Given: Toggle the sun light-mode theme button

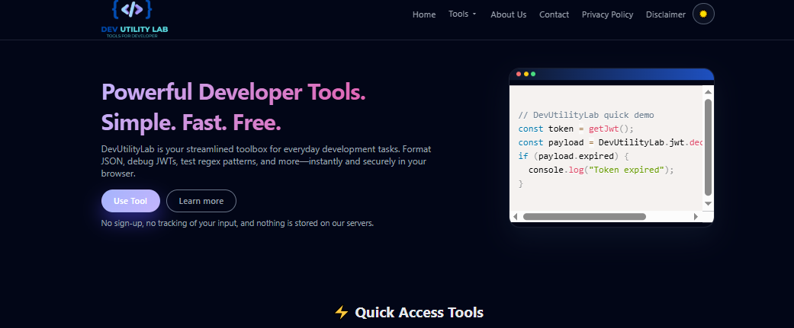Looking at the screenshot, I should point(703,14).
